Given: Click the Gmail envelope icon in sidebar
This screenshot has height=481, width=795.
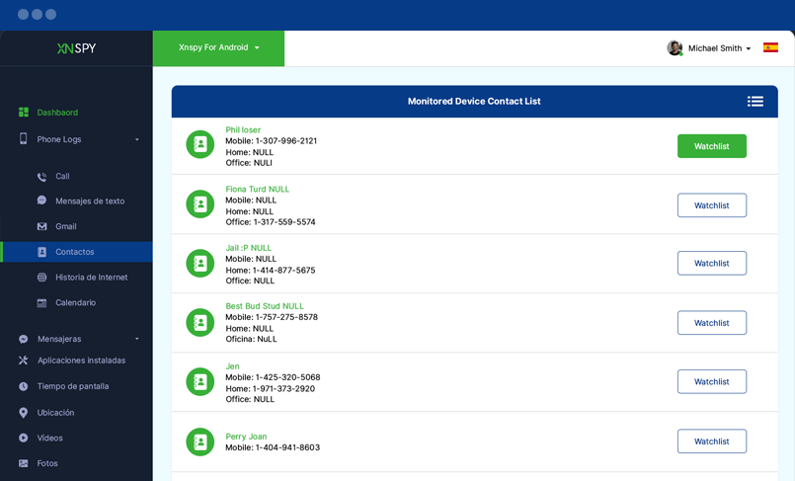Looking at the screenshot, I should [x=41, y=226].
